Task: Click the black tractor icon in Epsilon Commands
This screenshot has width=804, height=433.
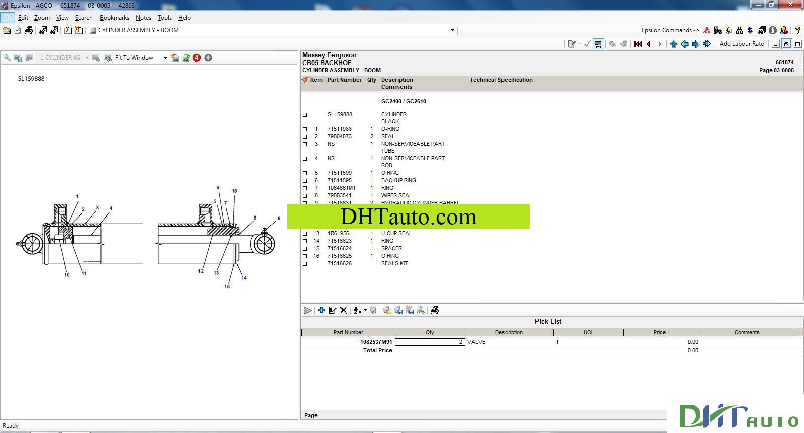Action: (x=718, y=30)
